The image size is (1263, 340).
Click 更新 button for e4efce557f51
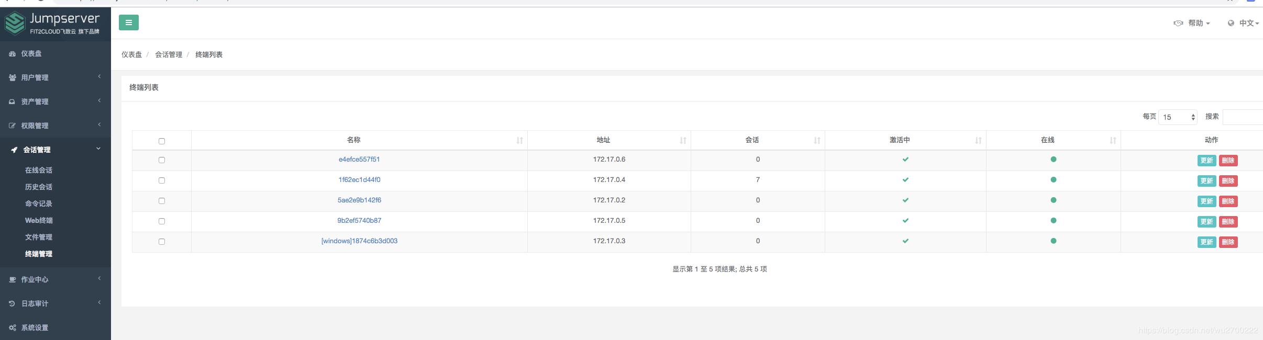[x=1206, y=161]
